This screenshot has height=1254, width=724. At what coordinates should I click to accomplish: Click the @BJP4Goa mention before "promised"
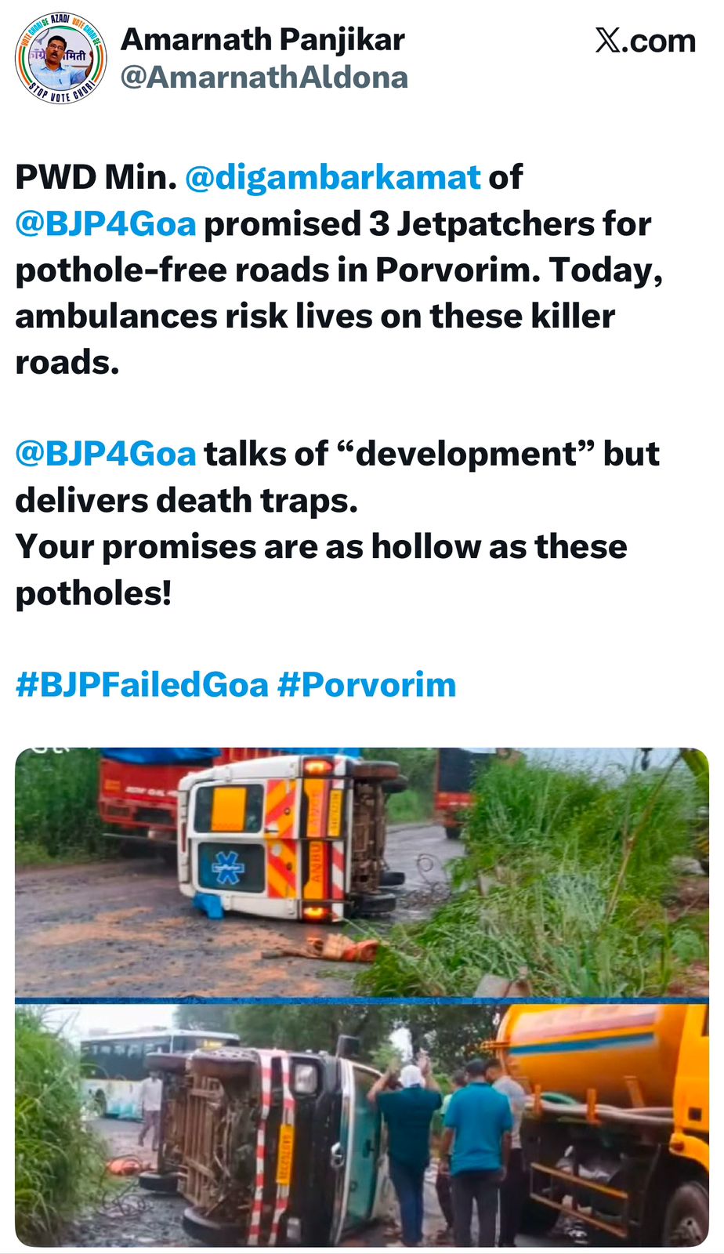pos(105,224)
